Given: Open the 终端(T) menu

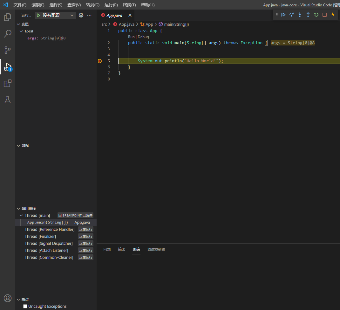Looking at the screenshot, I should (129, 5).
